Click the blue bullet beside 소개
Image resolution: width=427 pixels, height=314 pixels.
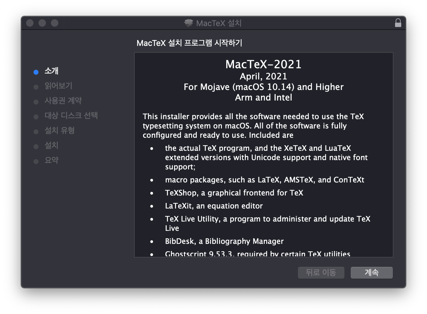coord(36,72)
